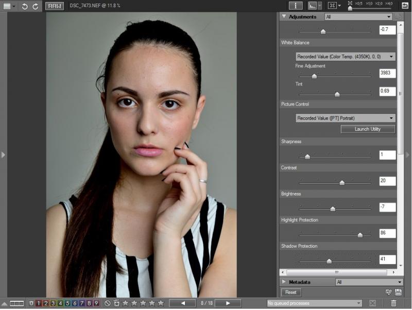
Task: Click the pencil icon beside the save icon
Action: coord(389,292)
